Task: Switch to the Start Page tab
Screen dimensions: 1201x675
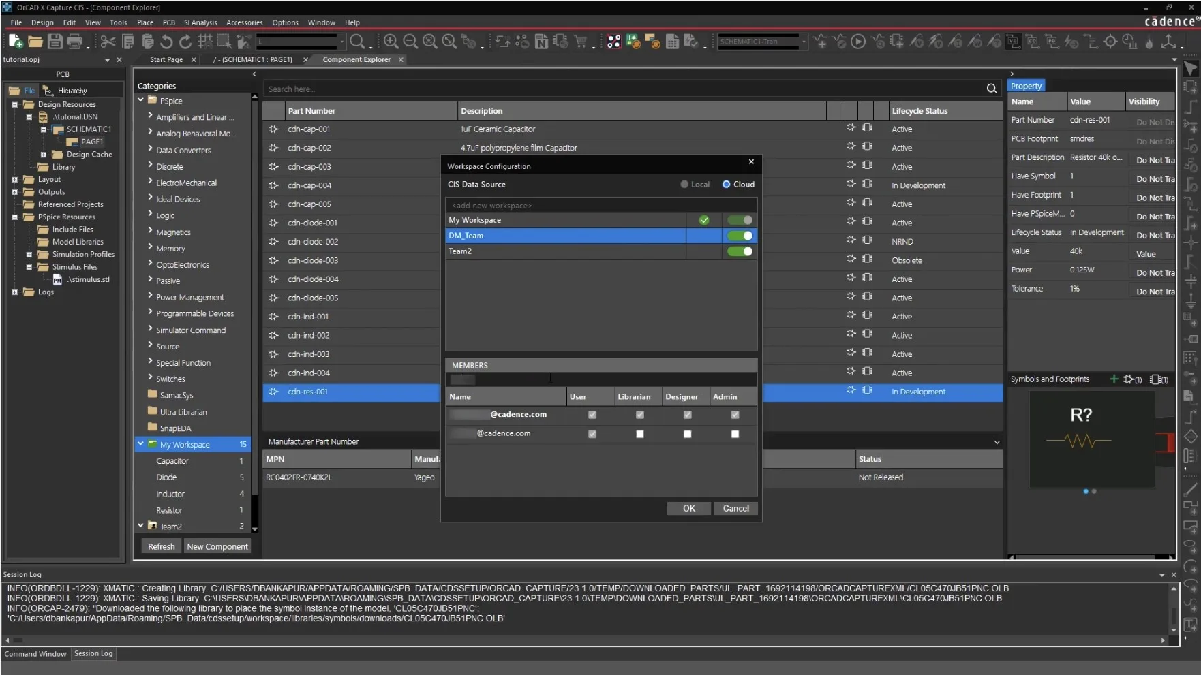Action: click(x=166, y=59)
